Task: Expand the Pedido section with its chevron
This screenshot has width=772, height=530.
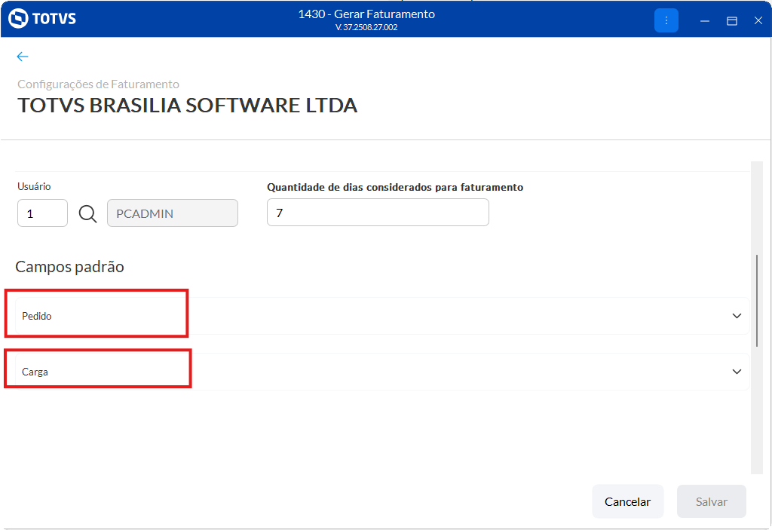Action: point(737,316)
